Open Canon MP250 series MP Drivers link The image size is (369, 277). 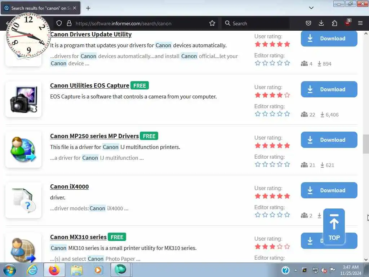point(94,136)
